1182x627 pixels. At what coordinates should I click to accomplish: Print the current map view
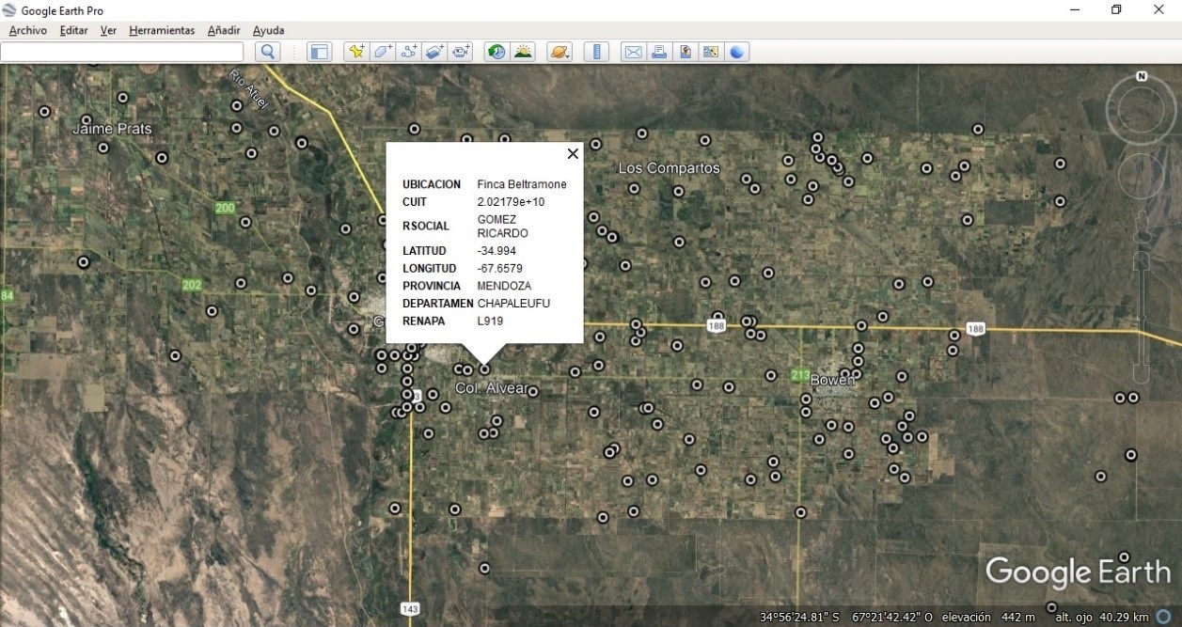click(659, 52)
